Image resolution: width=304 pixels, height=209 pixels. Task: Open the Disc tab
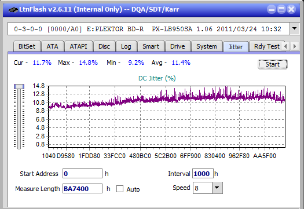pos(104,46)
